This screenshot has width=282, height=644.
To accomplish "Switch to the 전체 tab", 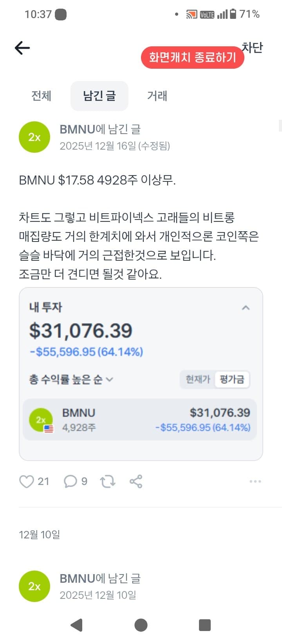I will [41, 96].
